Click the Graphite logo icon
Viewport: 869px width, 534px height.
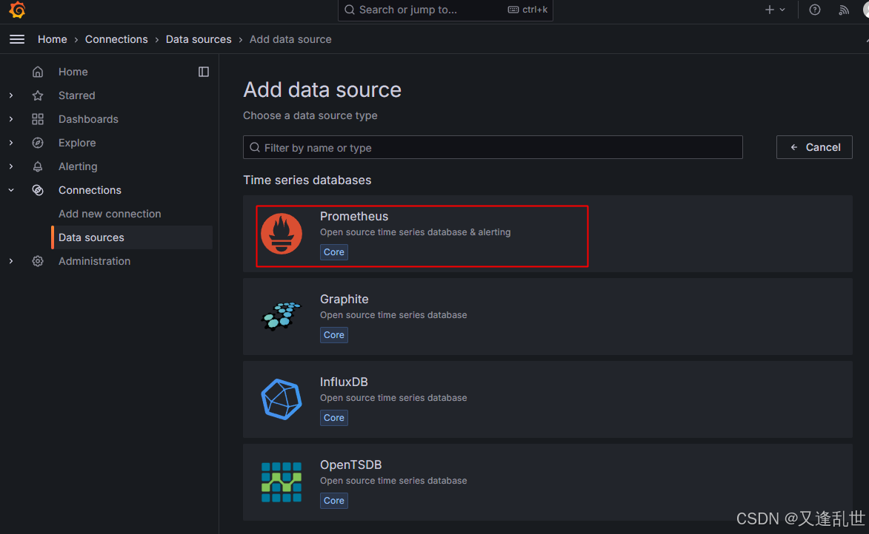click(x=282, y=317)
